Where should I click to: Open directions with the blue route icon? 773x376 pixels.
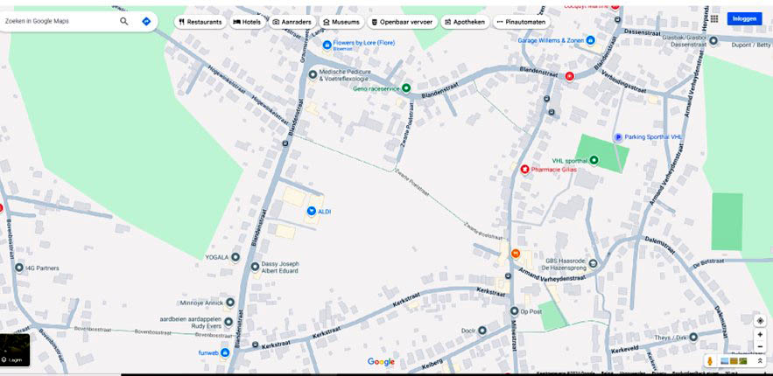146,21
